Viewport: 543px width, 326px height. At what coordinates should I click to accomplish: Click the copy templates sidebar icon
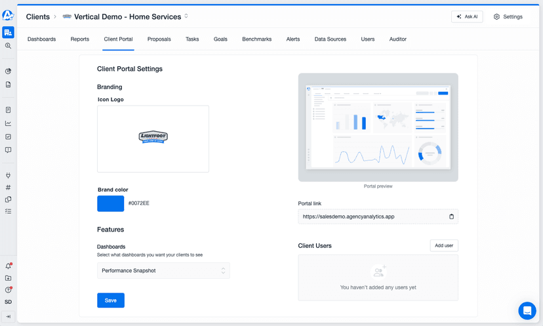(x=8, y=199)
